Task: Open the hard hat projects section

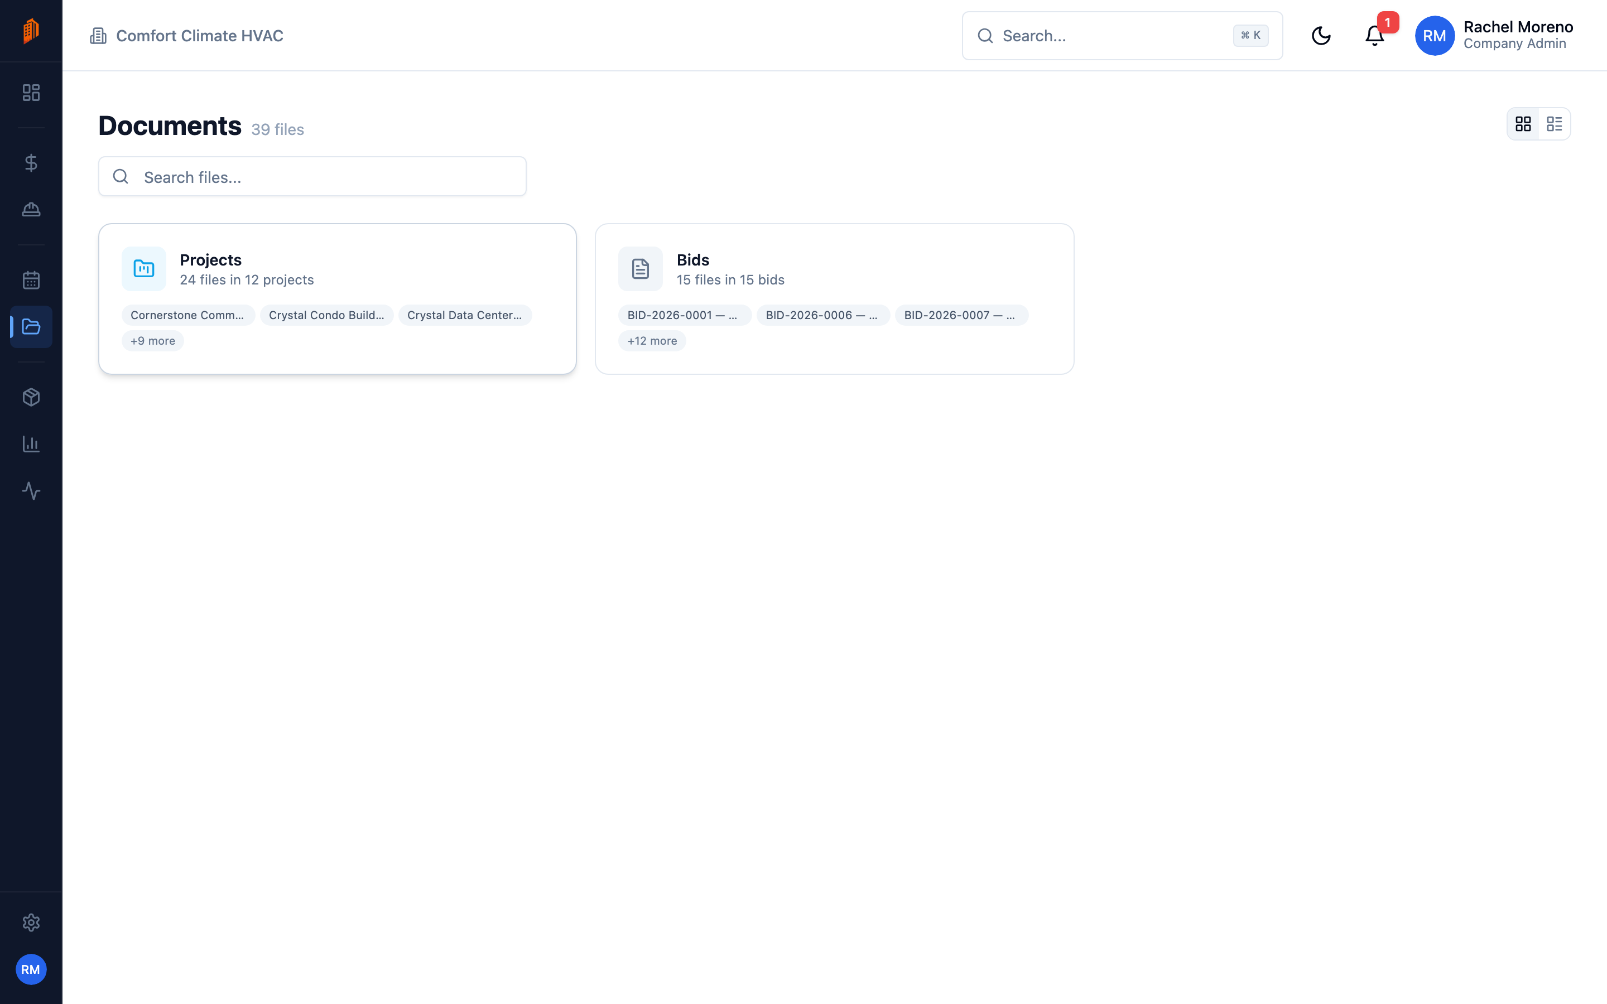Action: coord(31,210)
